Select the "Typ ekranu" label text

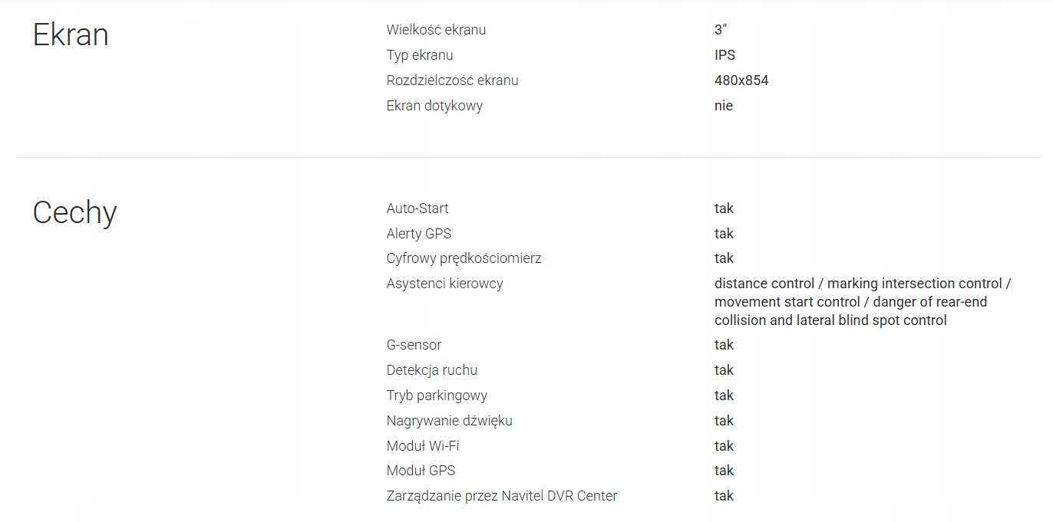pyautogui.click(x=420, y=55)
